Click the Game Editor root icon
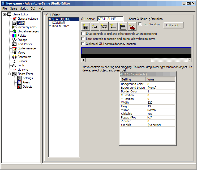 [9, 14]
